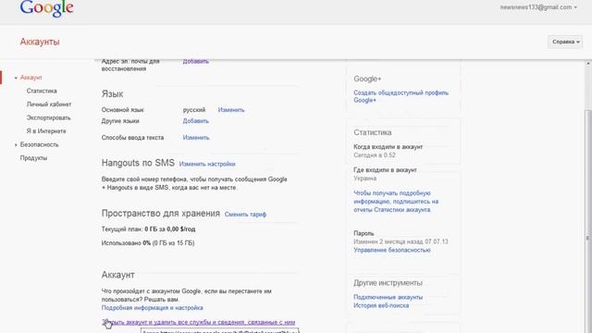Click Текущий план storage text
Image resolution: width=592 pixels, height=333 pixels.
pyautogui.click(x=148, y=229)
